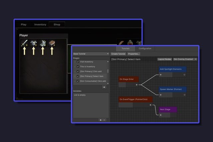Viewport: 213px width, 142px height.
Task: Add new stage with plus button under Stages
Action: click(x=104, y=87)
